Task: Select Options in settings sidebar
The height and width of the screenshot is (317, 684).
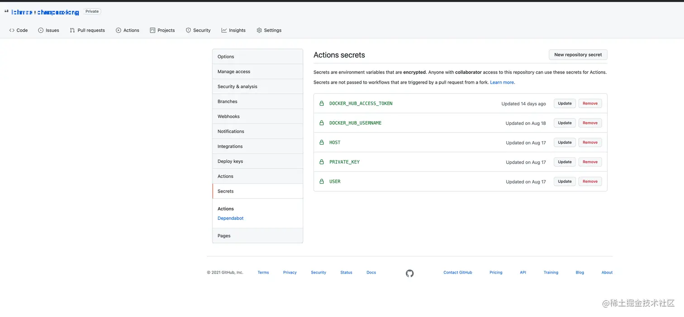Action: point(257,57)
